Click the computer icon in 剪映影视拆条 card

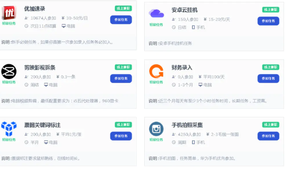click(x=46, y=85)
